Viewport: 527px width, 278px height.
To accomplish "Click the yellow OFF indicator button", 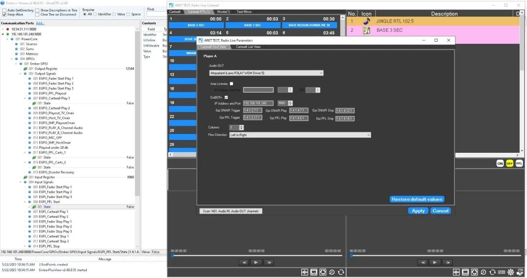I will 509,164.
